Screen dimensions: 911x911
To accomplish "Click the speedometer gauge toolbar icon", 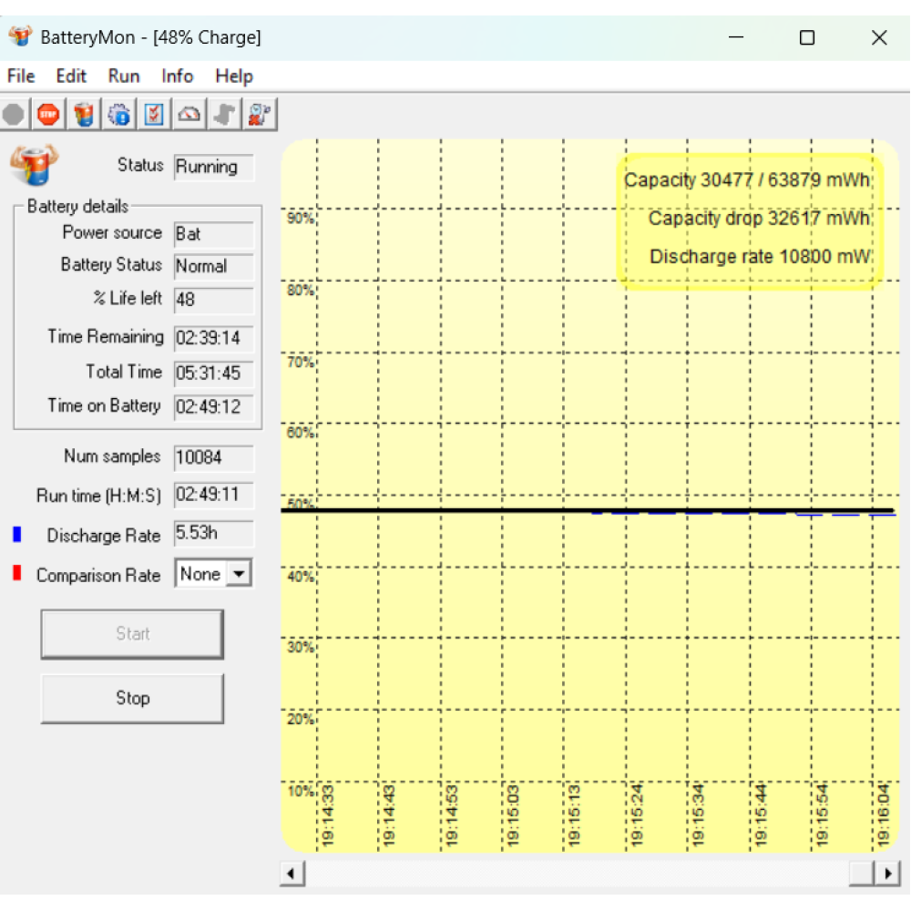I will click(189, 115).
